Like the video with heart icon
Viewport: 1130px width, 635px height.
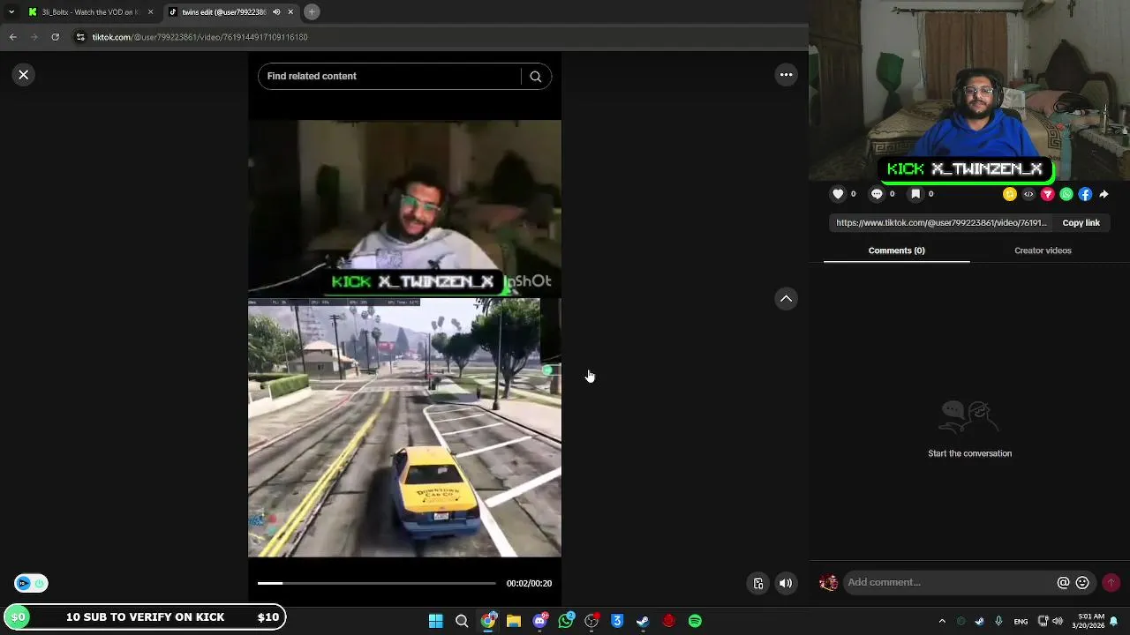[x=838, y=194]
